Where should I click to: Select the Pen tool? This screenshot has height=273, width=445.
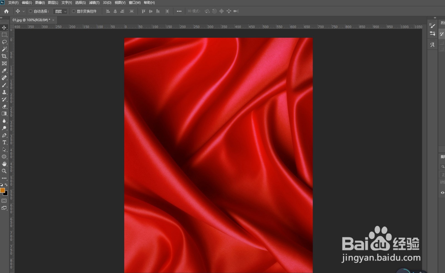point(4,135)
